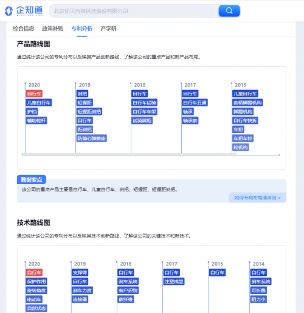
Task: Click the 保护作用 tag in technology roadmap
Action: [x=36, y=281]
